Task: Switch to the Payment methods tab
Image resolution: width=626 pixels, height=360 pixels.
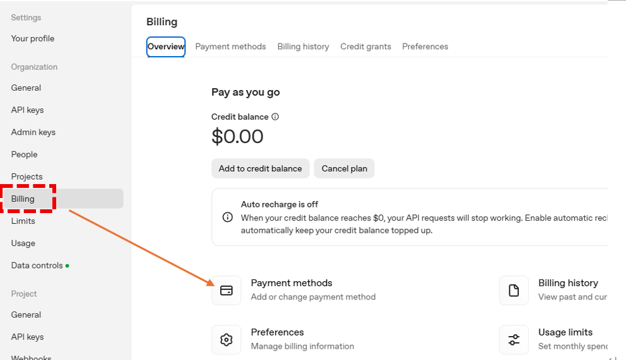Action: point(230,47)
